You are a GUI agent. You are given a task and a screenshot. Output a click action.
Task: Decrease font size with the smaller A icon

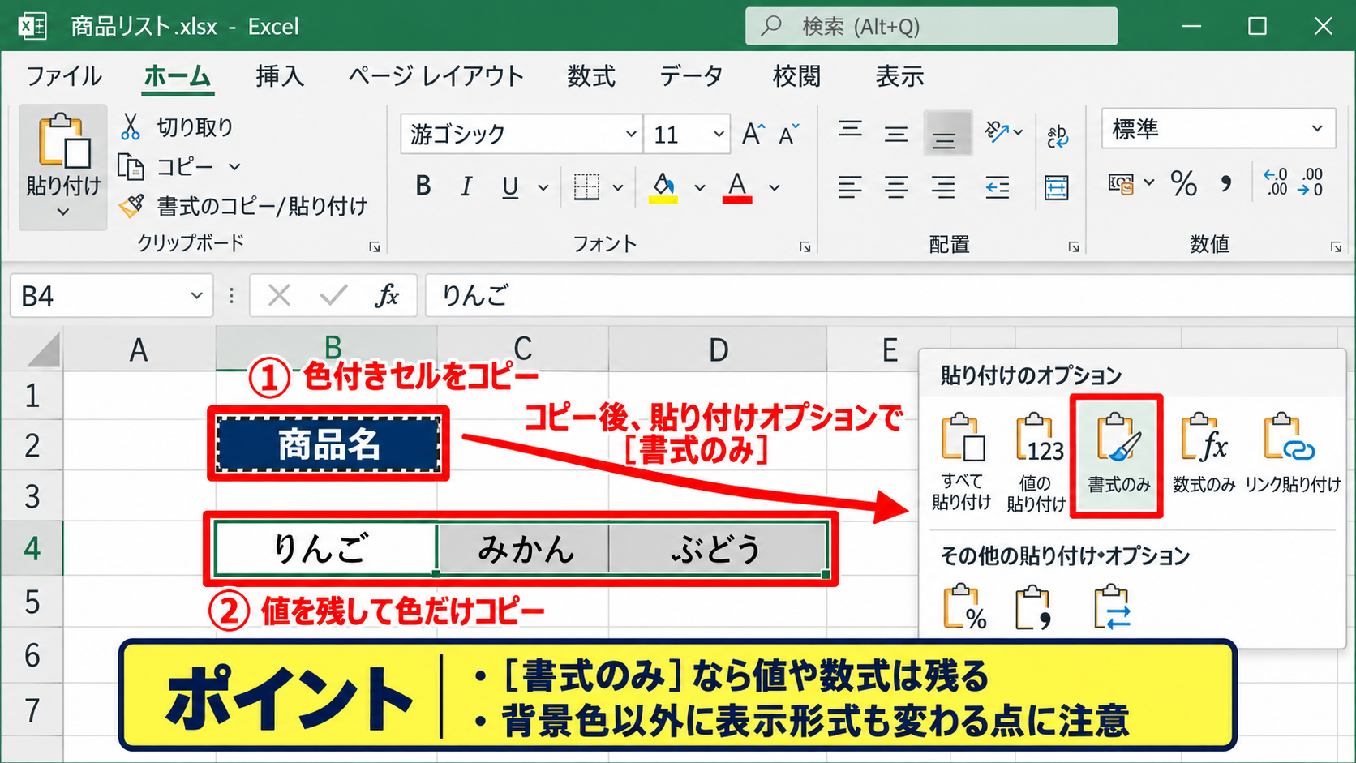(788, 134)
